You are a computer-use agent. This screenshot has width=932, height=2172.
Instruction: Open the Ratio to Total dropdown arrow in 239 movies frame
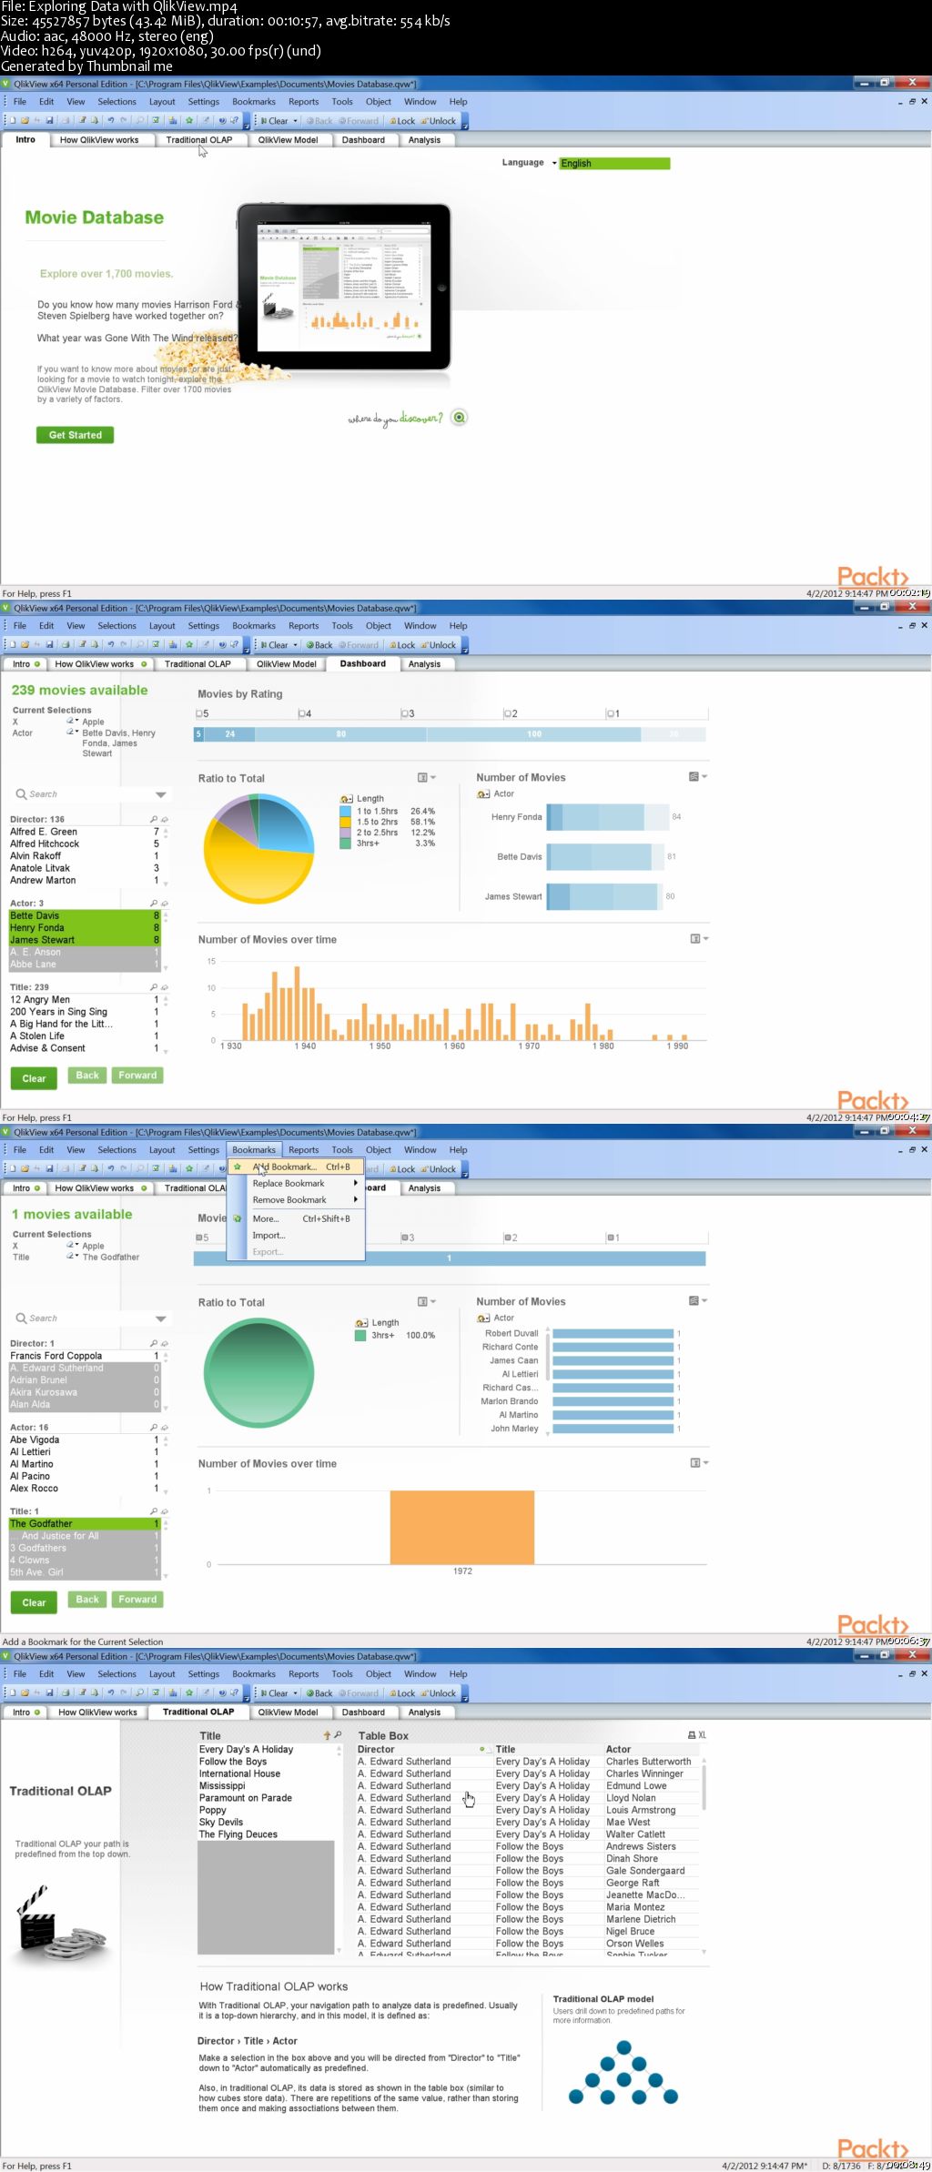coord(433,778)
